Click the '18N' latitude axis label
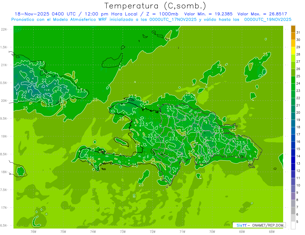 pyautogui.click(x=4, y=172)
